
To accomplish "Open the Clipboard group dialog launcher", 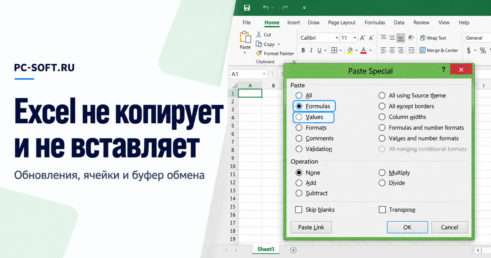I will coord(295,62).
